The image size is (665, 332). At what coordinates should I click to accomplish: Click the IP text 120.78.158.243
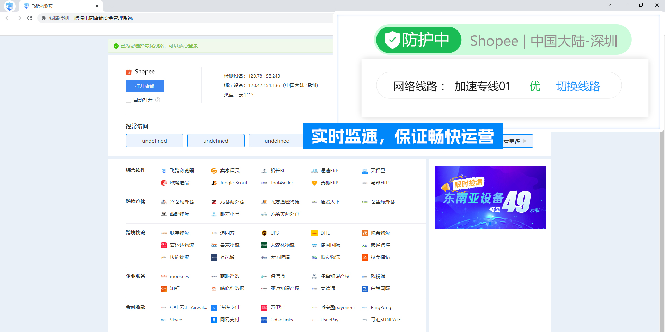[x=264, y=76]
